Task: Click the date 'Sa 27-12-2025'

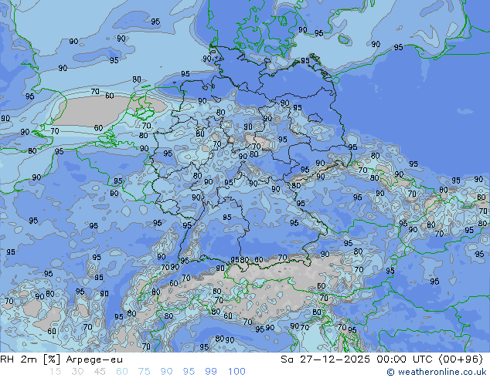Action: pos(325,359)
